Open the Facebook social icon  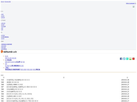pos(121,59)
